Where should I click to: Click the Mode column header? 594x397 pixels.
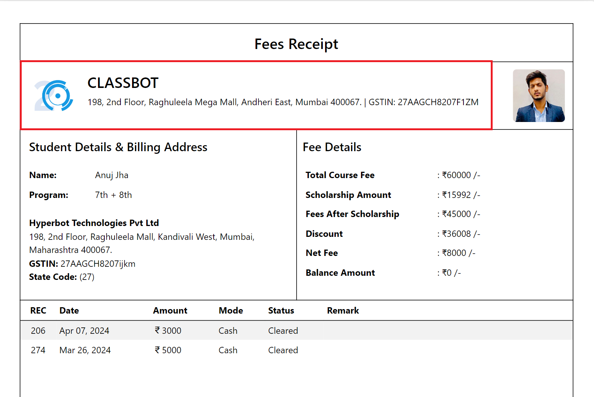(231, 311)
